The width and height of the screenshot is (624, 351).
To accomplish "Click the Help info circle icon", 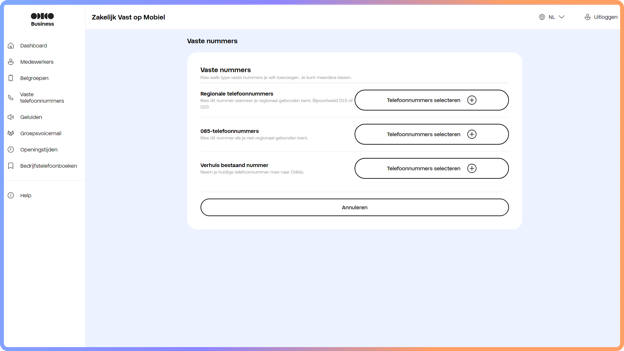I will point(11,195).
